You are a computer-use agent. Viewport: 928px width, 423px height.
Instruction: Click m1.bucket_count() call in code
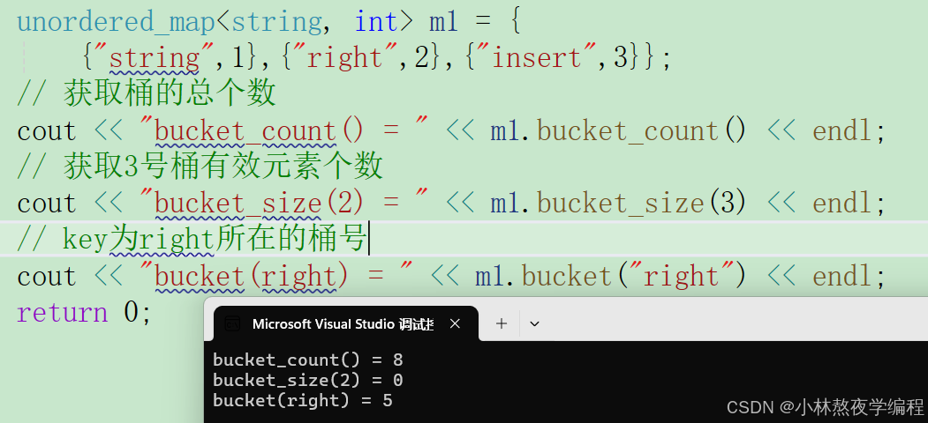(x=618, y=131)
